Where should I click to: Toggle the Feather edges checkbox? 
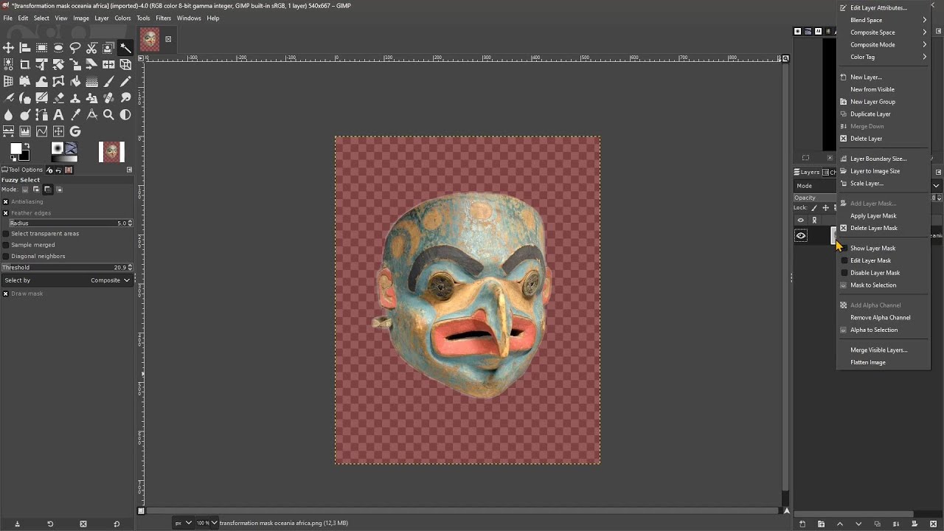click(6, 212)
